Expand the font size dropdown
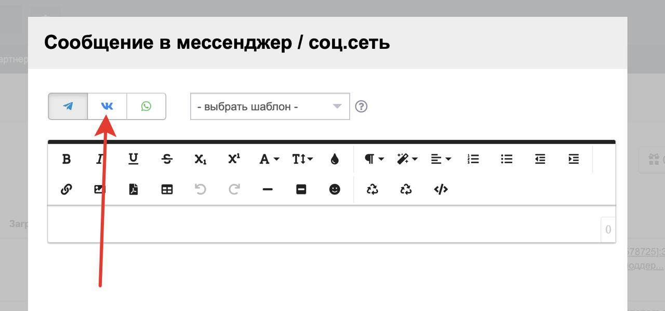Viewport: 665px width, 311px height. (302, 159)
